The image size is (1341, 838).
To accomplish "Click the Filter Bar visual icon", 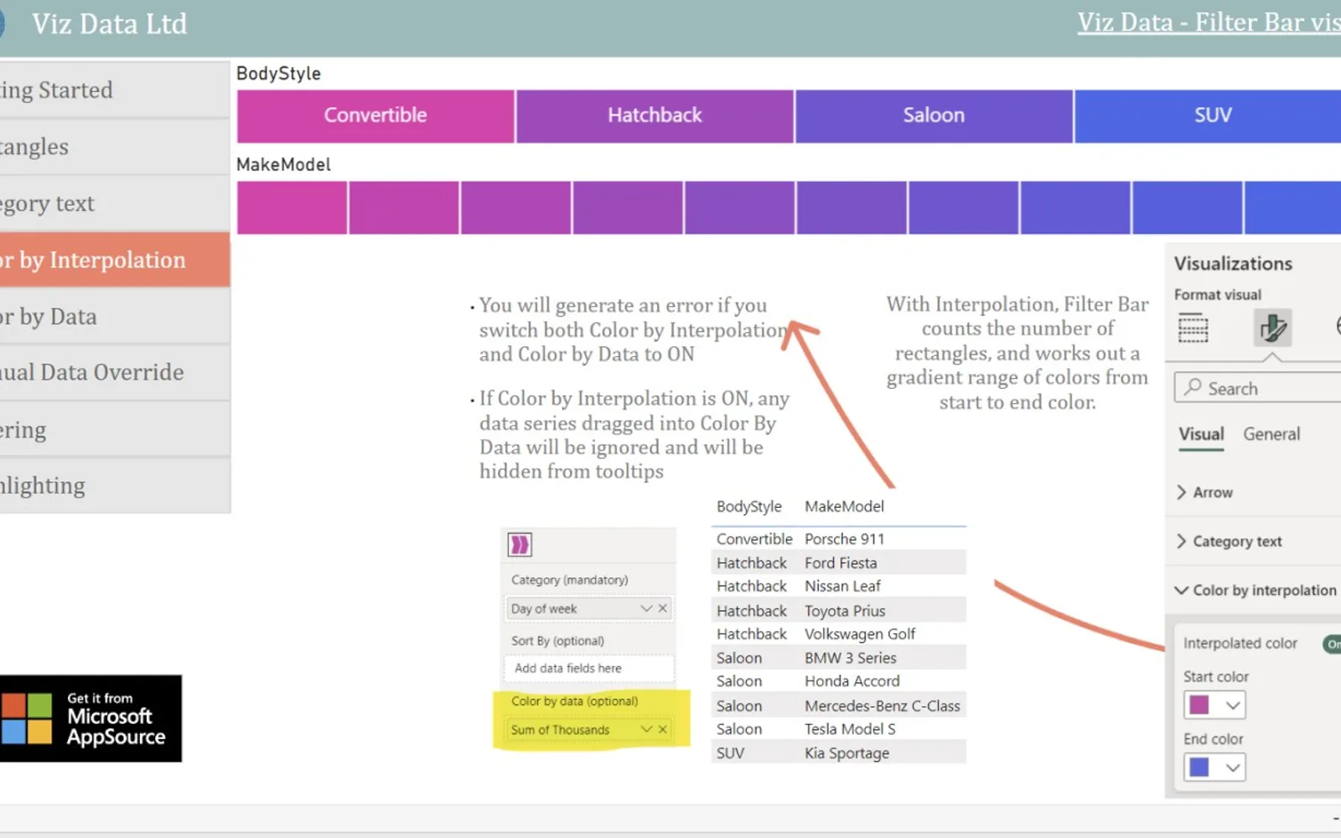I will click(x=520, y=545).
